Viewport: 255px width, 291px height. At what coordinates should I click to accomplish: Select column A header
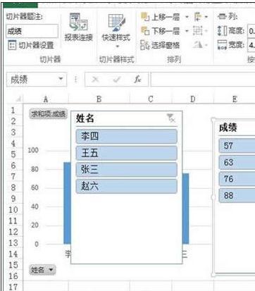[46, 99]
